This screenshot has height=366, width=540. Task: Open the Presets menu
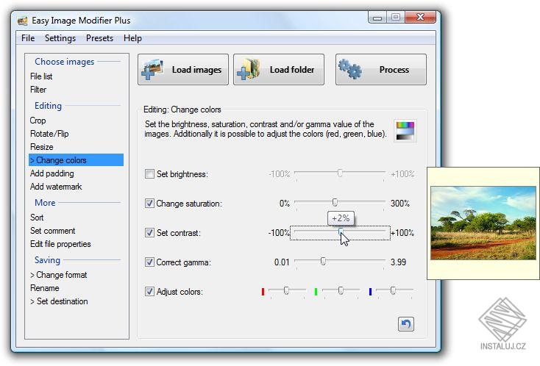click(x=99, y=38)
